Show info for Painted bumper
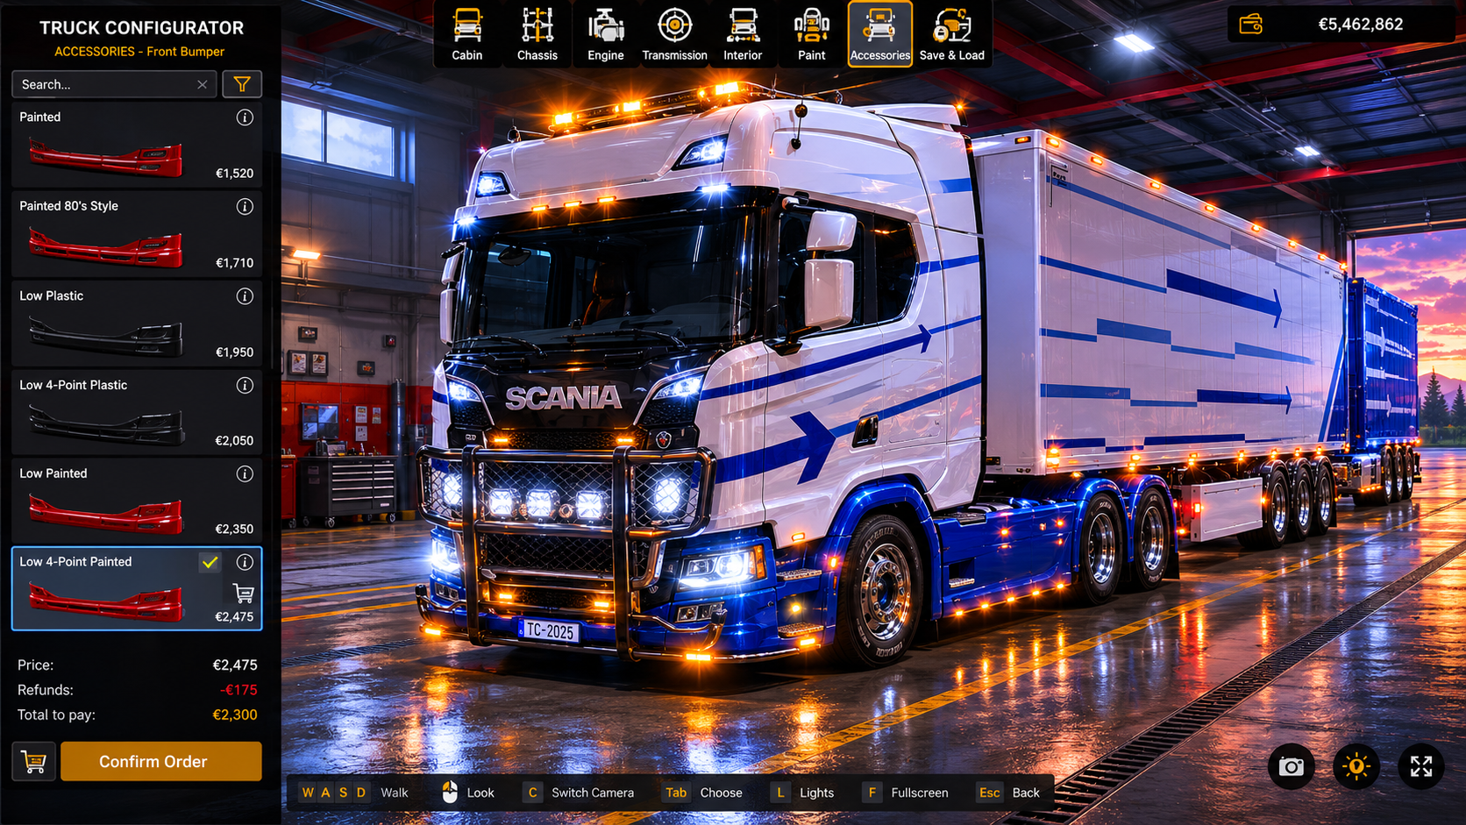 pyautogui.click(x=245, y=117)
